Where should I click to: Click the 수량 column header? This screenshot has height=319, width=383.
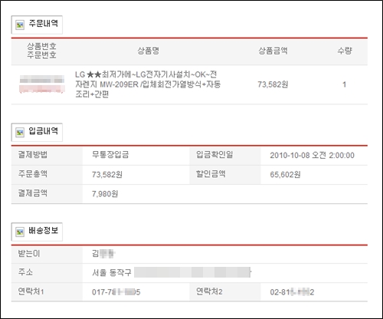(x=345, y=51)
